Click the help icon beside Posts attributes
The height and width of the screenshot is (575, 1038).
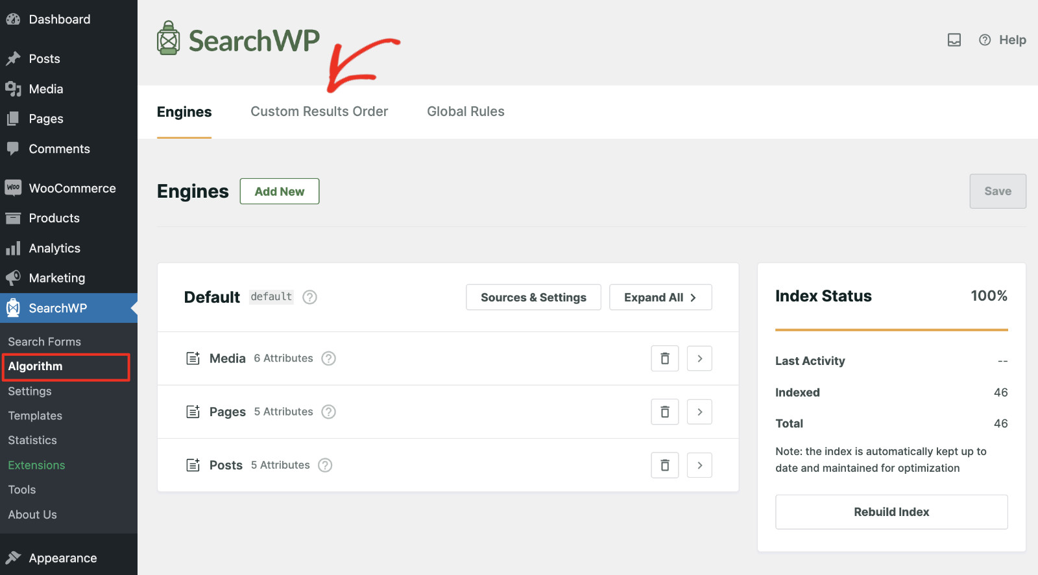coord(326,465)
